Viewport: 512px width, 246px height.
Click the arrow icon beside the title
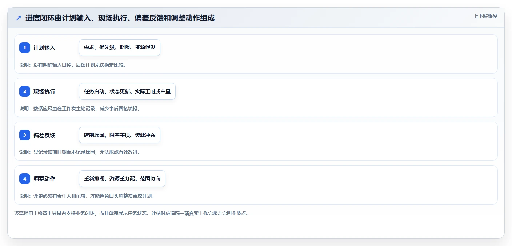18,18
